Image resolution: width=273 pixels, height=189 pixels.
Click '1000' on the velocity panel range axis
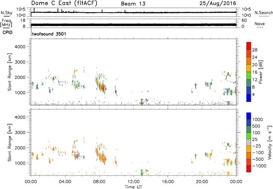20,163
